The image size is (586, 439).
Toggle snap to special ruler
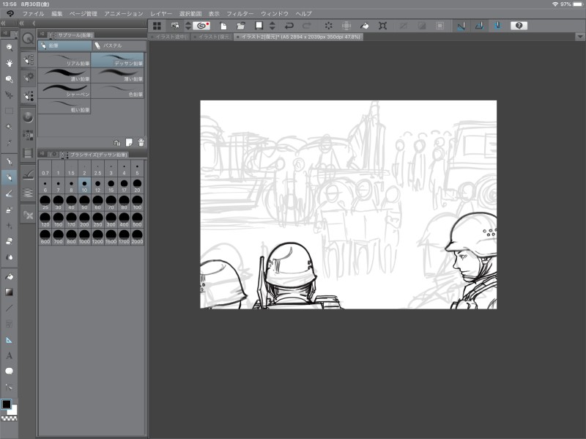coord(479,26)
